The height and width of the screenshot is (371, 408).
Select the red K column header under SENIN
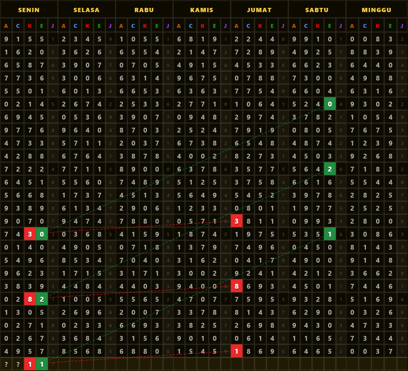(x=30, y=26)
